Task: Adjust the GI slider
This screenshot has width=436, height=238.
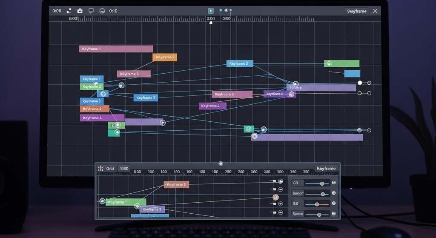Action: coord(317,184)
